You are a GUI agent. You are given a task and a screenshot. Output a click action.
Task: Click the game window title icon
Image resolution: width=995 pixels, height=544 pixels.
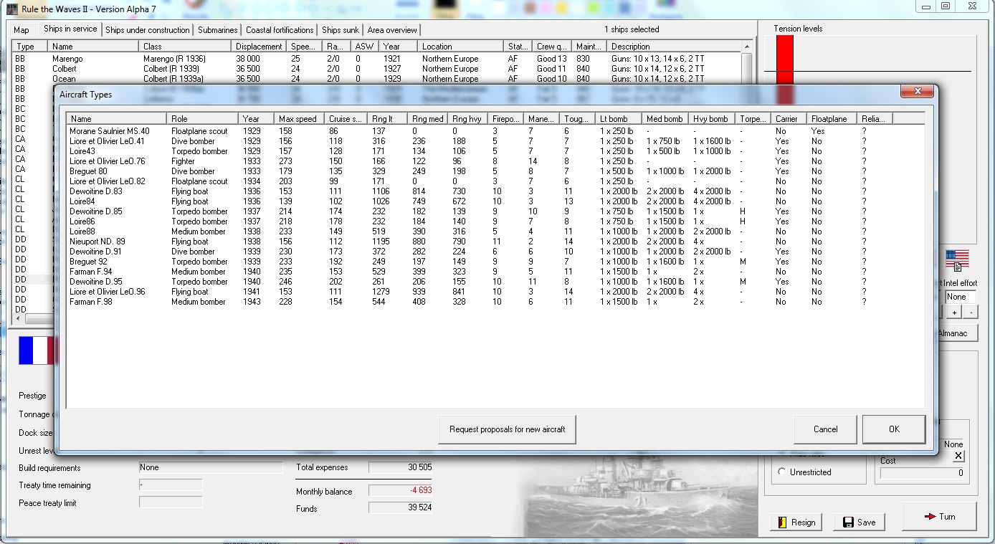tap(12, 8)
